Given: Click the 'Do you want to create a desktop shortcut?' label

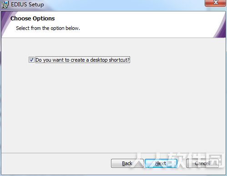Looking at the screenshot, I should click(x=83, y=60).
